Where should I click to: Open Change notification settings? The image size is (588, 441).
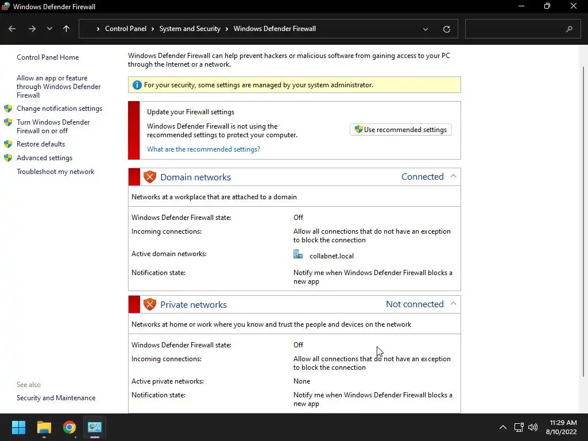[x=59, y=109]
